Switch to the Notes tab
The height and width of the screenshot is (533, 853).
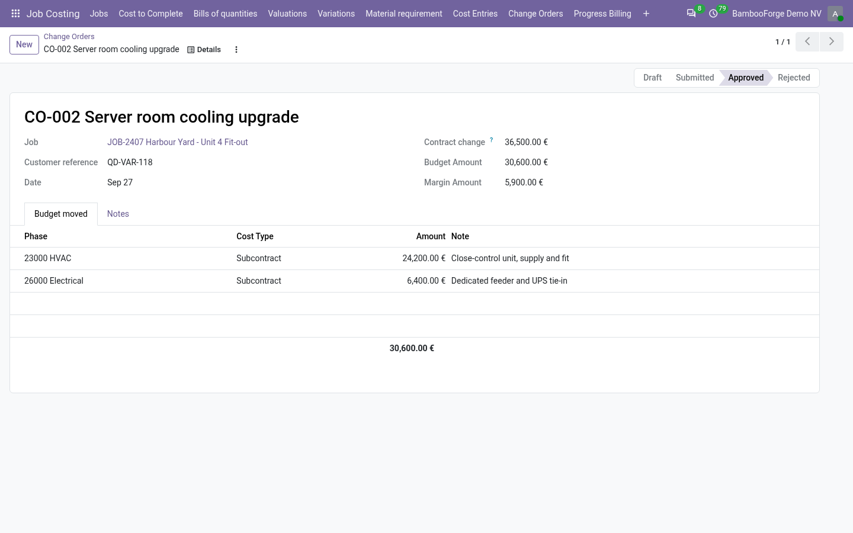(x=118, y=214)
